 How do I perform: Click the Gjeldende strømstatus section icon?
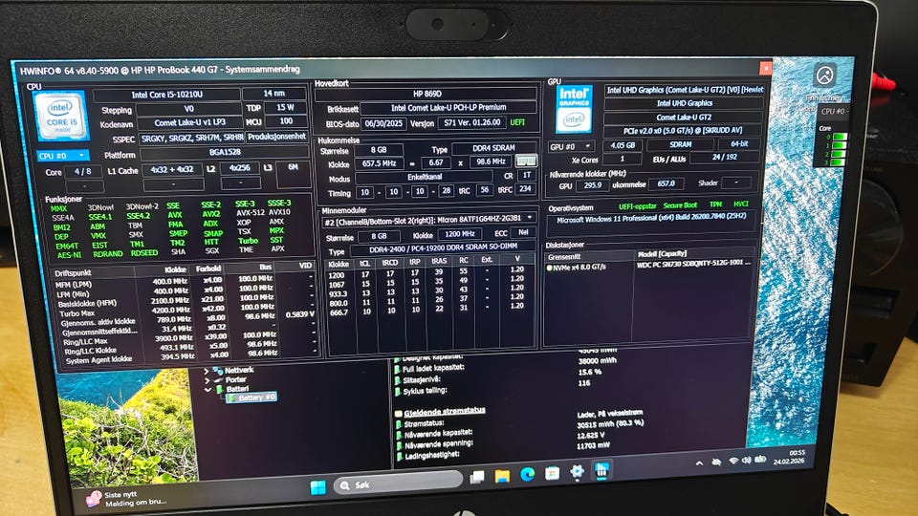tap(399, 413)
